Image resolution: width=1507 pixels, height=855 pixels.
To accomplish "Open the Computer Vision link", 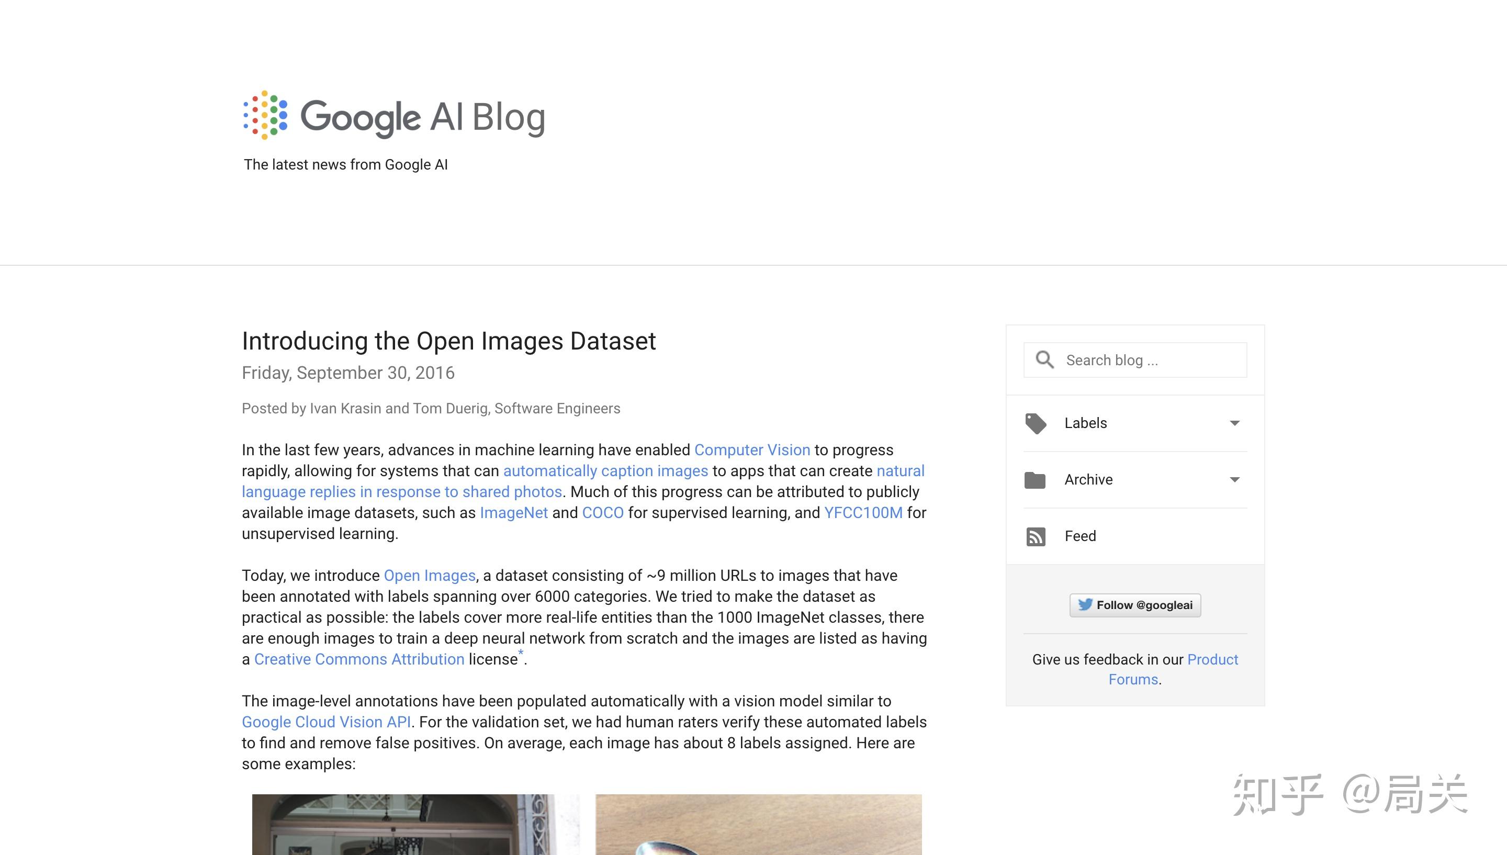I will [751, 450].
